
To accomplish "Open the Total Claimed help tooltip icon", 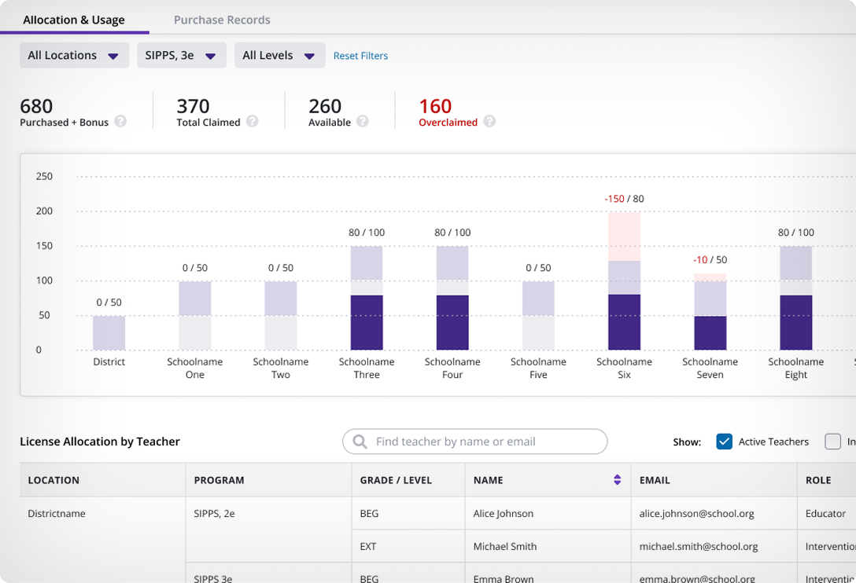I will (x=252, y=123).
